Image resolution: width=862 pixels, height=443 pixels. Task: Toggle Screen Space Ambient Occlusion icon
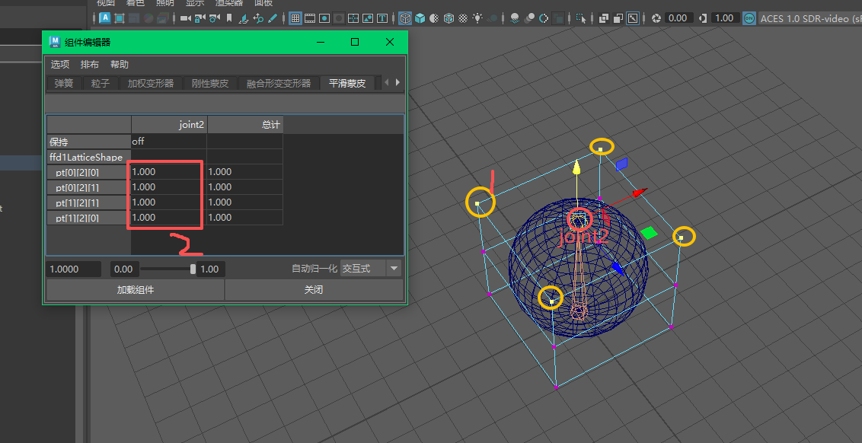515,18
